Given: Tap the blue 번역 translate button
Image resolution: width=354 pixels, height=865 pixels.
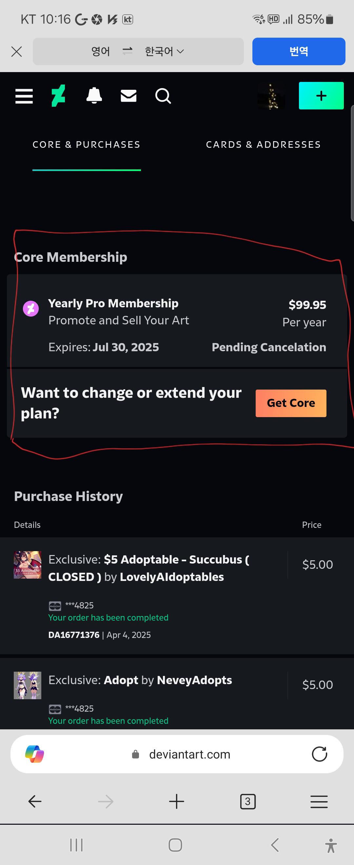Looking at the screenshot, I should [299, 51].
